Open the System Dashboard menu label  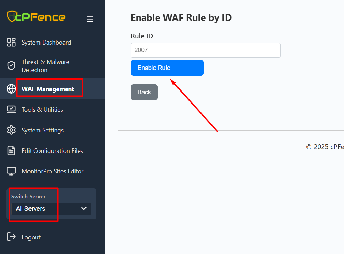[x=46, y=43]
